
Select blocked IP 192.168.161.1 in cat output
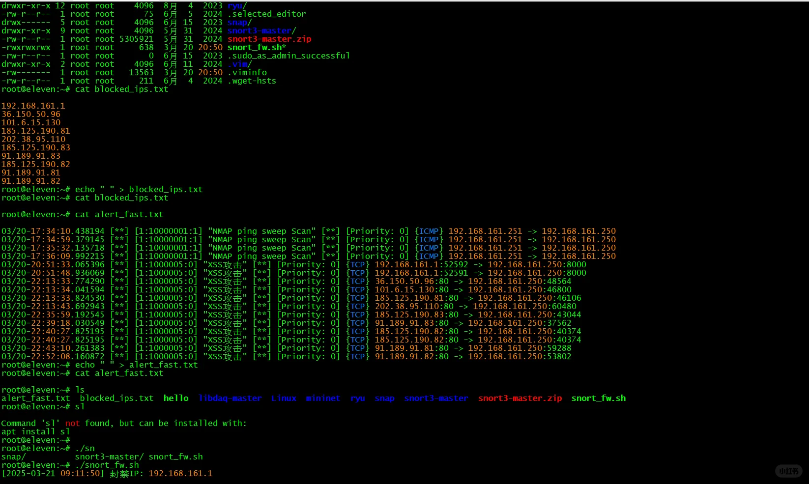[x=33, y=106]
